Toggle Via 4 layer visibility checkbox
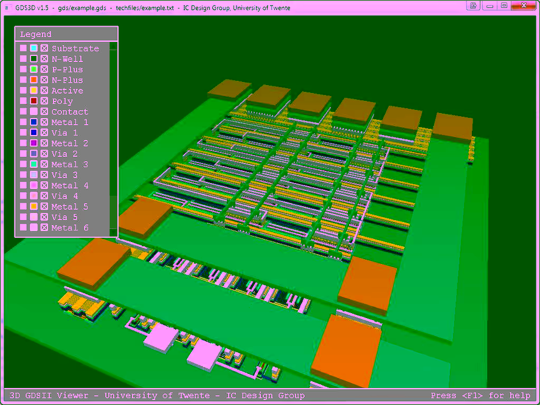The image size is (540, 405). (44, 196)
